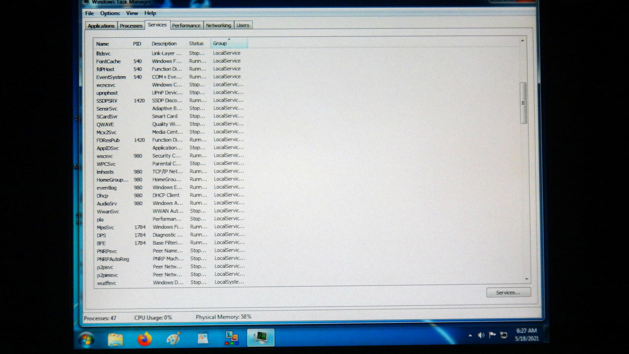Switch to the Users tab
The width and height of the screenshot is (629, 354).
click(243, 26)
